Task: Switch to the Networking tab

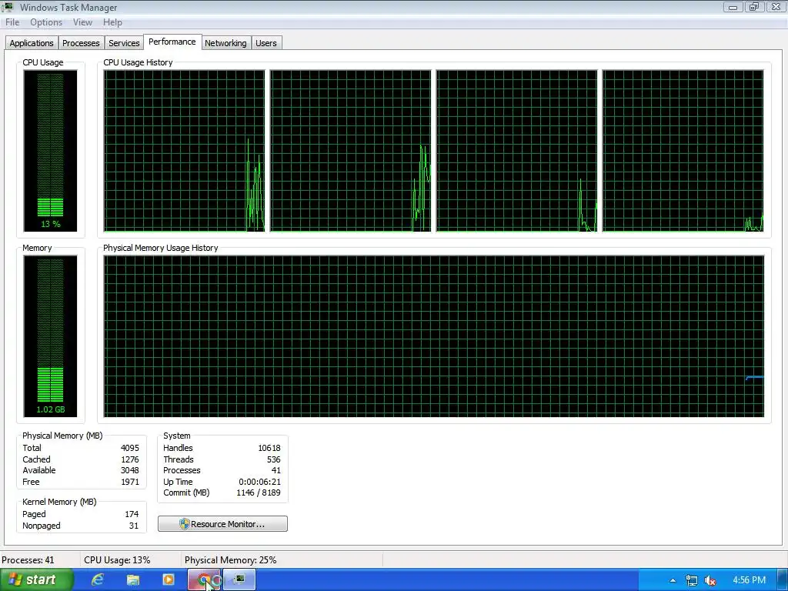Action: click(x=225, y=43)
